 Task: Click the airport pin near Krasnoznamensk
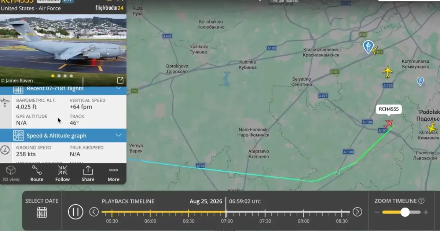point(368,47)
